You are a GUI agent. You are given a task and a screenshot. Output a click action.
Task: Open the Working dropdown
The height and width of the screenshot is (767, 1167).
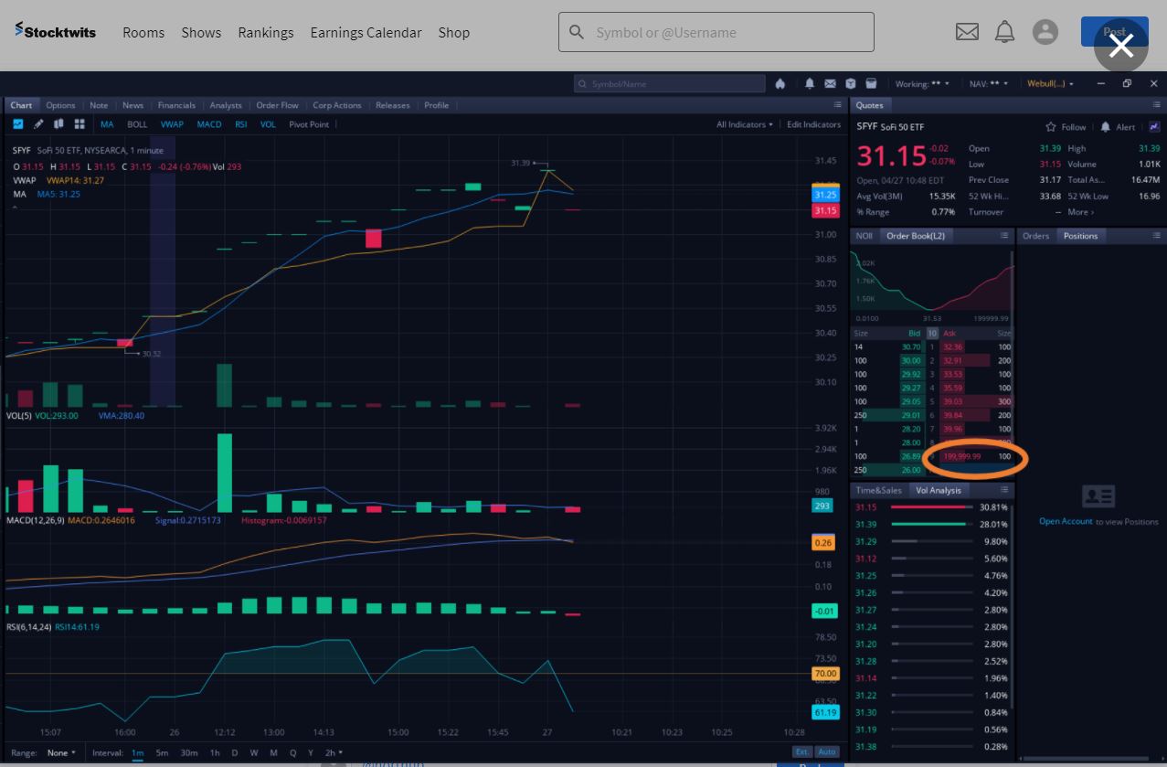click(922, 83)
